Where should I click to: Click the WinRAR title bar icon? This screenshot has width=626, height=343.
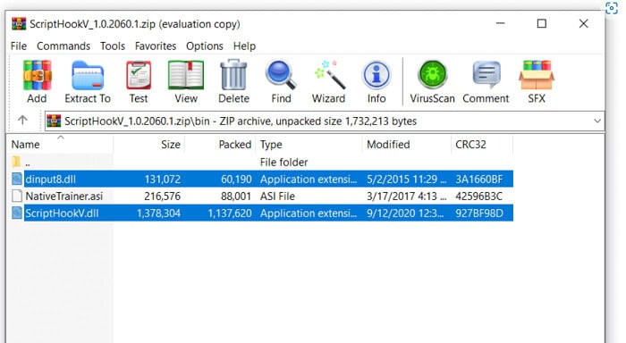click(19, 24)
